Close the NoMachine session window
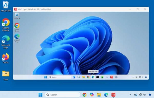The image size is (154, 98). [x=145, y=9]
